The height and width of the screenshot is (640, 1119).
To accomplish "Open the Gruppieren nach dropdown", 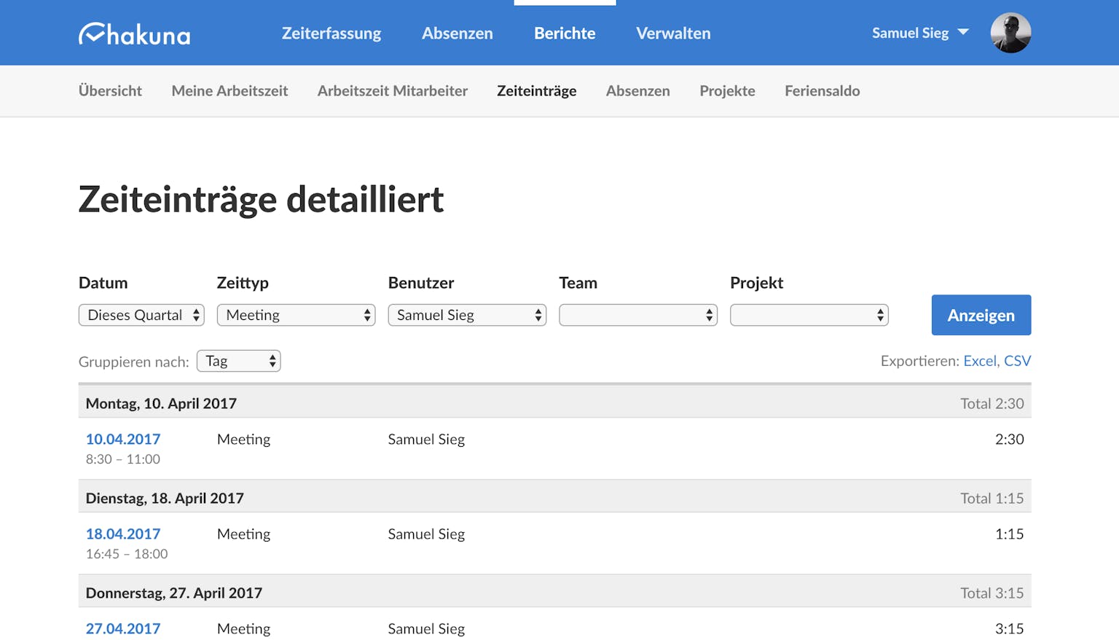I will tap(239, 361).
